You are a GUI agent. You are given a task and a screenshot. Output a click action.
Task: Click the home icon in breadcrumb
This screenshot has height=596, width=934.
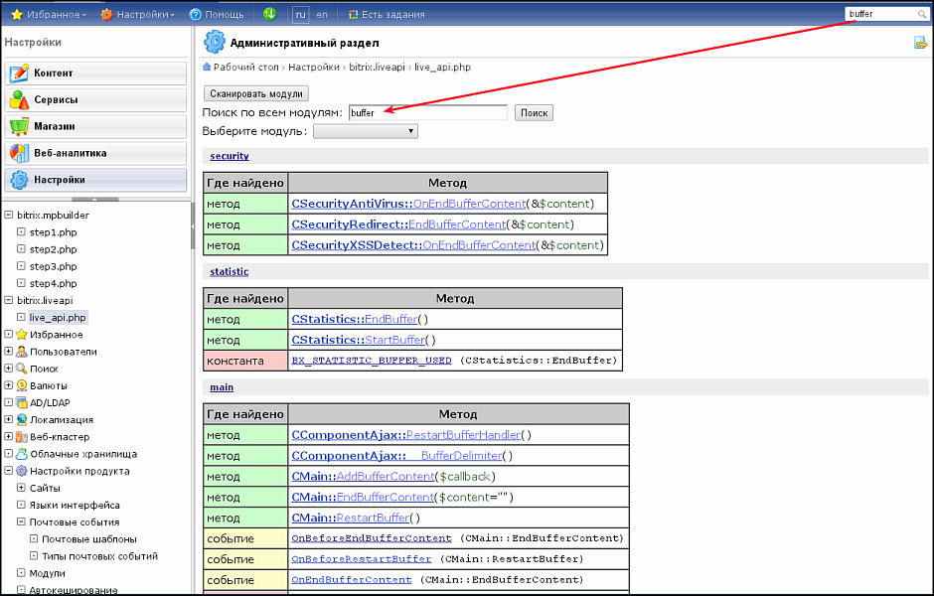207,67
